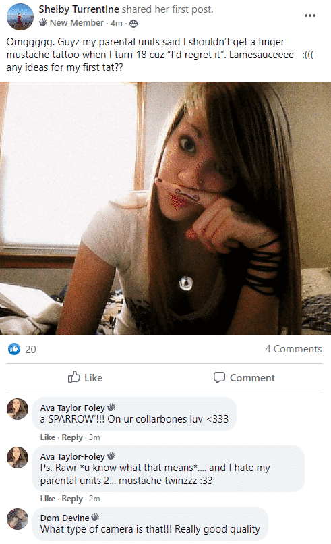Like Ava's SPARROW comment
331x544 pixels.
48,437
